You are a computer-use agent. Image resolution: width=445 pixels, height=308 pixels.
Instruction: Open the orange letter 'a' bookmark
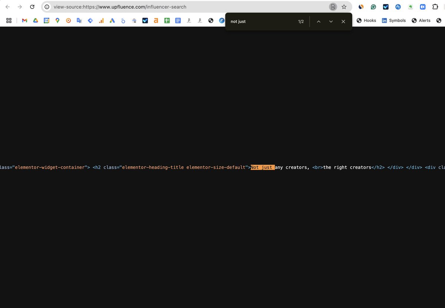[x=156, y=20]
